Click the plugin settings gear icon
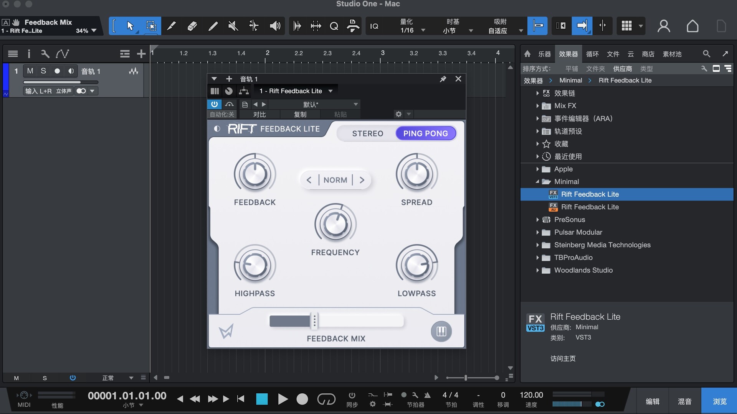This screenshot has width=737, height=414. tap(398, 114)
